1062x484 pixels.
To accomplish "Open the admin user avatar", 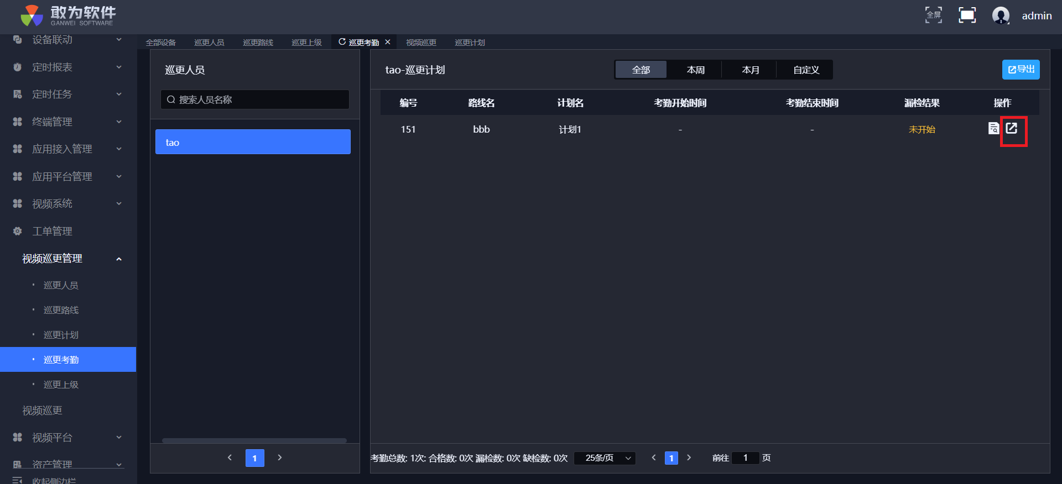I will 1001,15.
